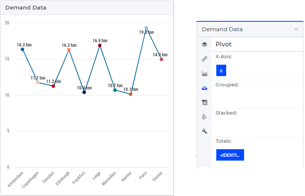Select the blue pivot tray icon
The height and width of the screenshot is (196, 305).
click(204, 88)
